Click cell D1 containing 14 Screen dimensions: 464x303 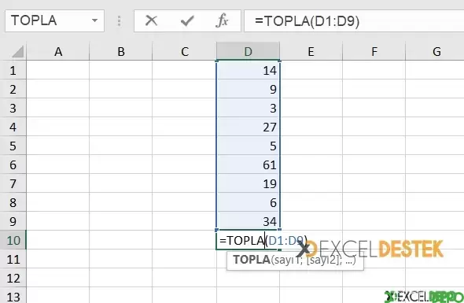(248, 70)
